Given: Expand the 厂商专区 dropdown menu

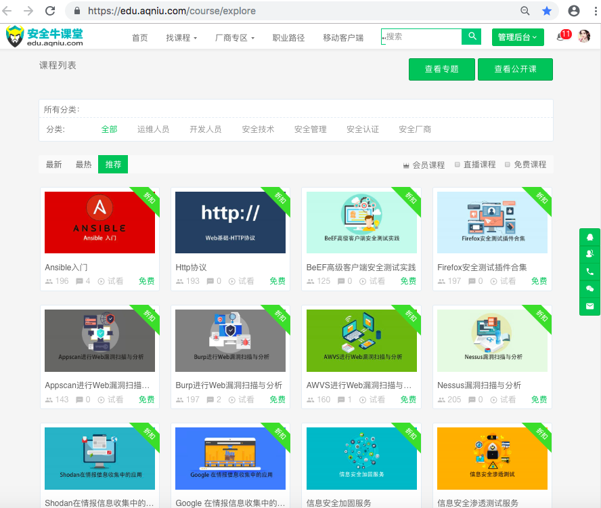Looking at the screenshot, I should 235,38.
